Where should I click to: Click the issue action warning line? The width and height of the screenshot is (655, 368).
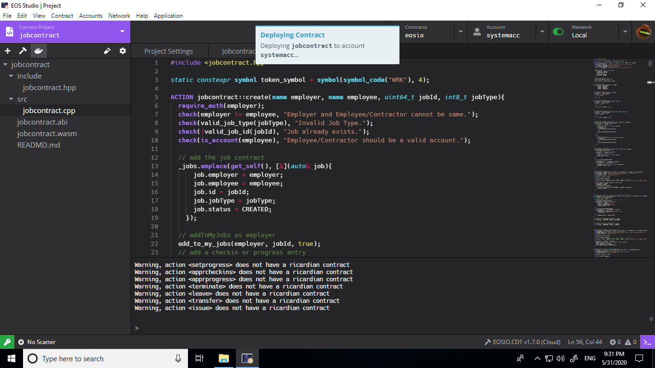click(232, 308)
